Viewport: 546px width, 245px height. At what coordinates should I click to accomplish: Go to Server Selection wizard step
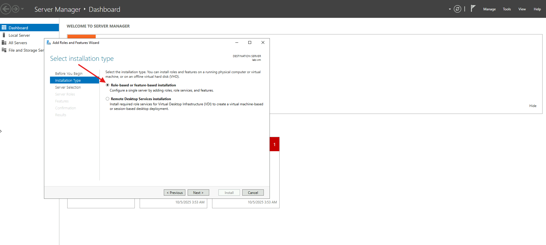tap(68, 87)
